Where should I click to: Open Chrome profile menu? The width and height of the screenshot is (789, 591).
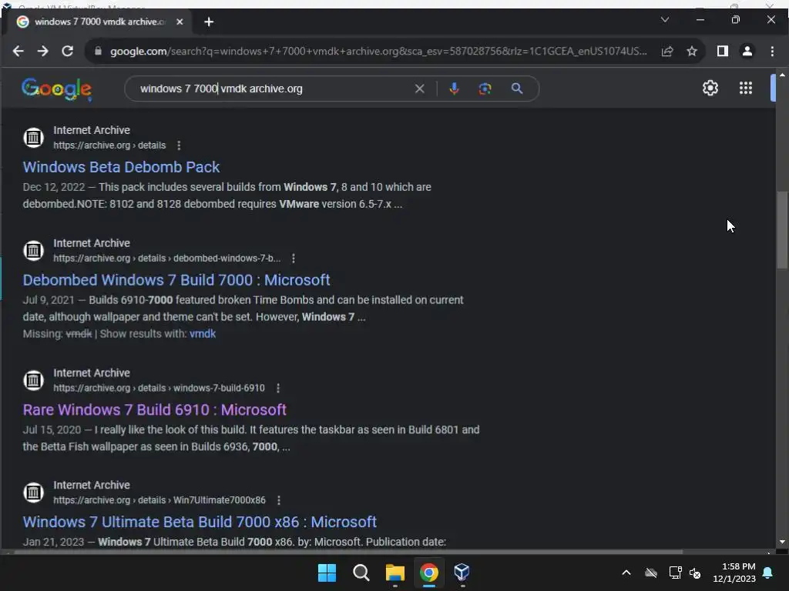click(x=747, y=52)
